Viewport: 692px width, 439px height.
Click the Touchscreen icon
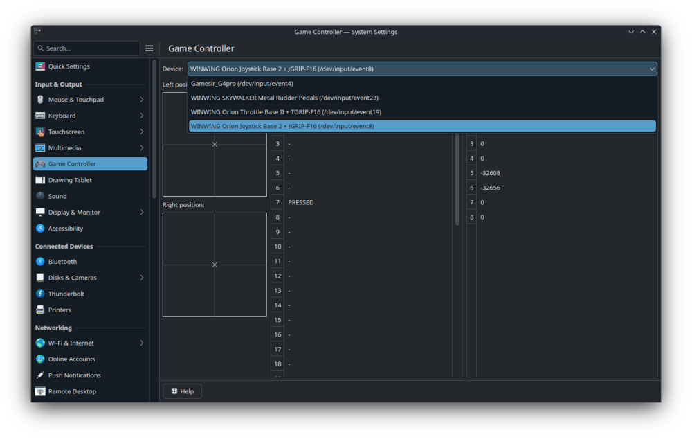40,132
